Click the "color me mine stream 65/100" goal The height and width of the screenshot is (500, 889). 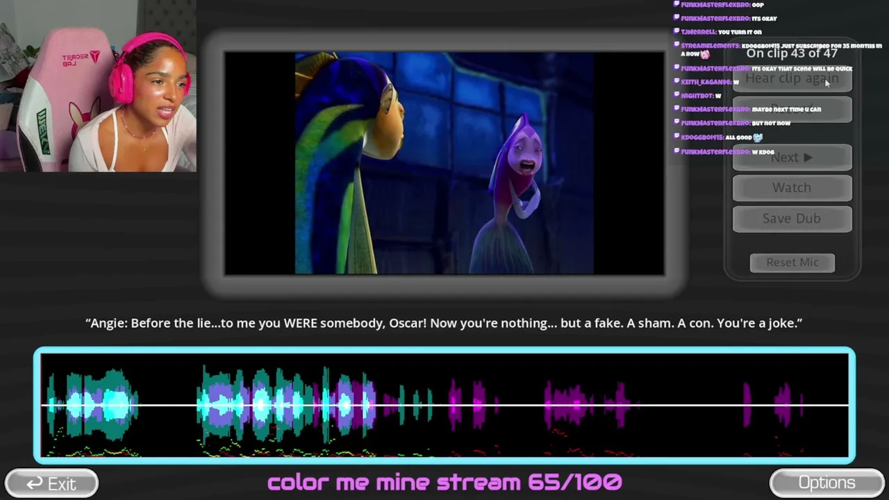444,482
